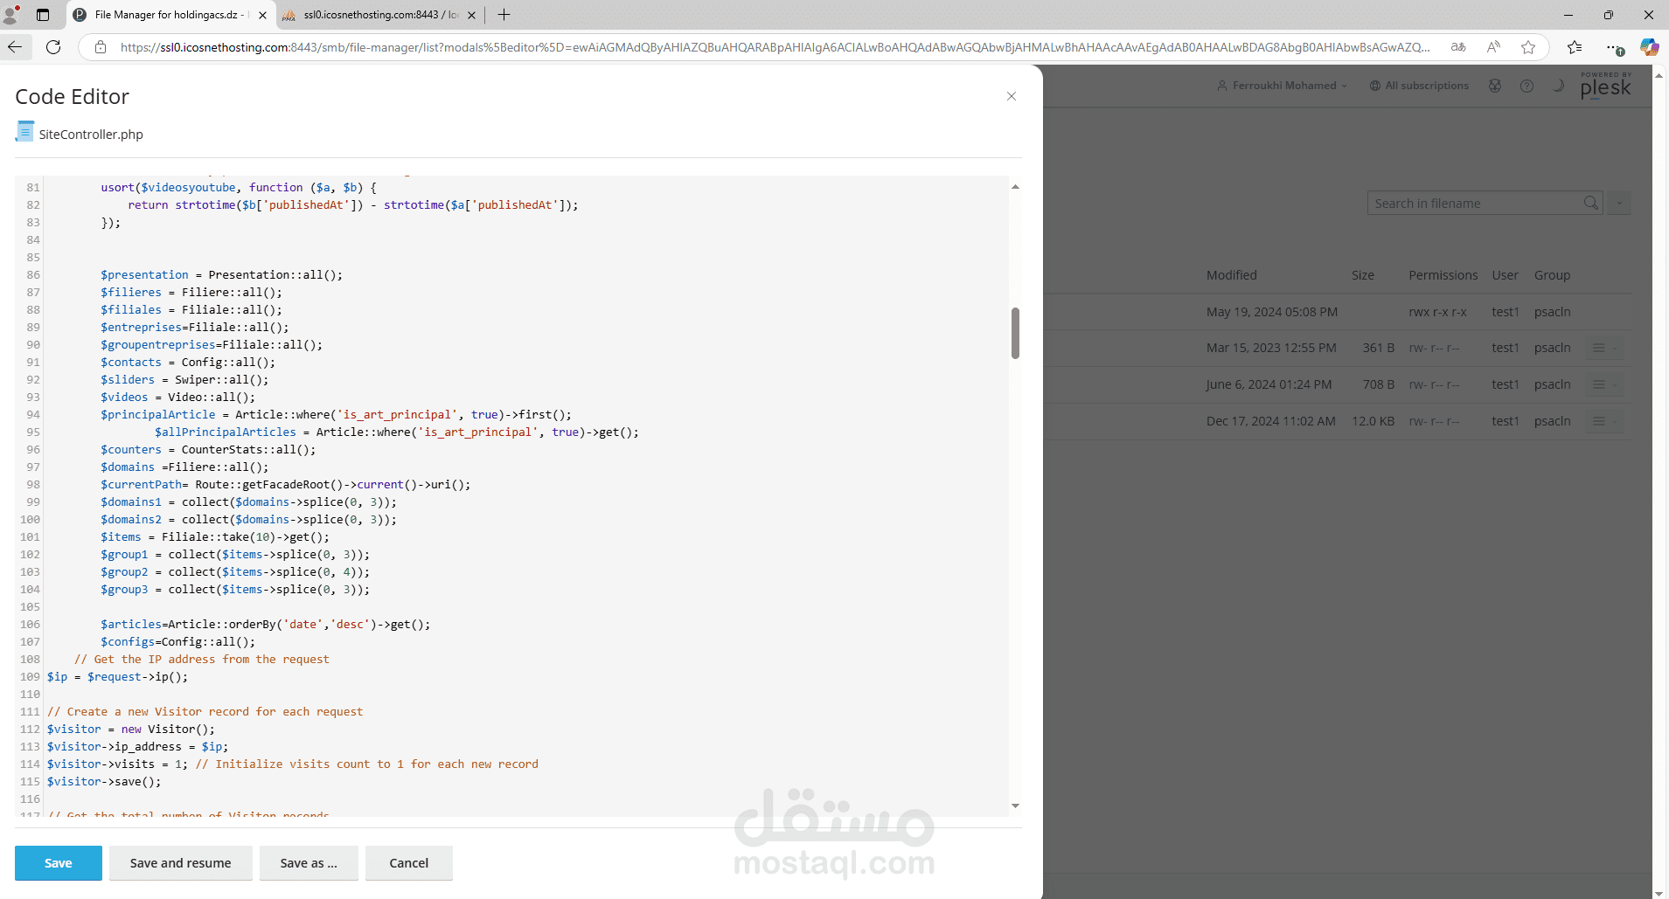Click the Permissions column header

[x=1443, y=275]
